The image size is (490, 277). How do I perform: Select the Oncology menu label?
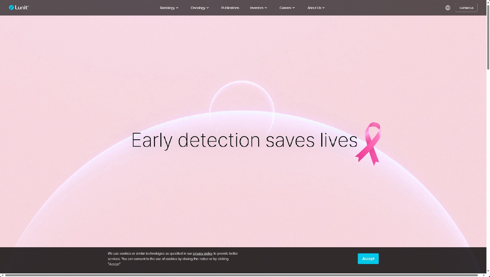198,8
